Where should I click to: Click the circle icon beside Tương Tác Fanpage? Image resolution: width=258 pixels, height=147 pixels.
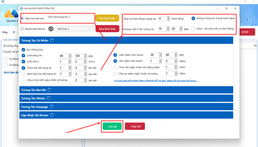(52, 107)
